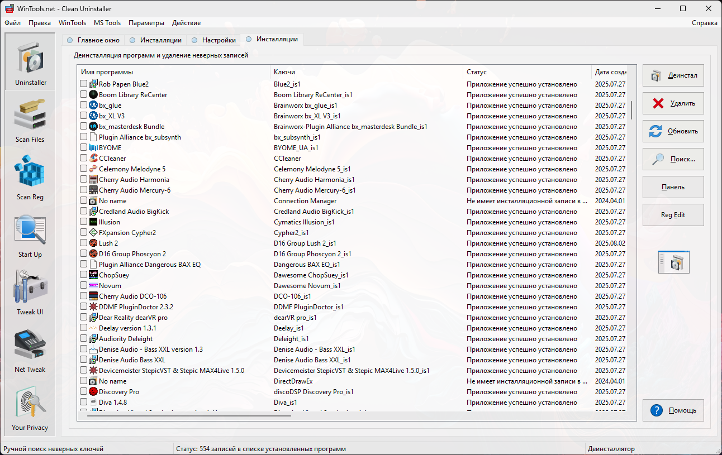Click the Reg Edit button
The width and height of the screenshot is (722, 455).
673,215
